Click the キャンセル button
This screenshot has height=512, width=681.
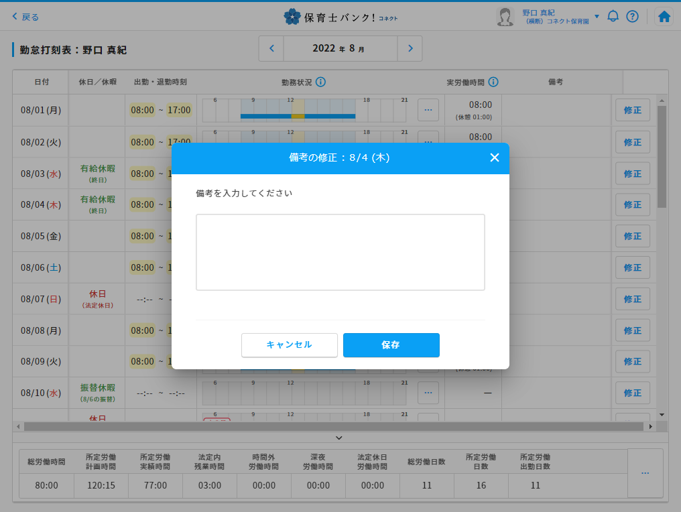[x=289, y=345]
